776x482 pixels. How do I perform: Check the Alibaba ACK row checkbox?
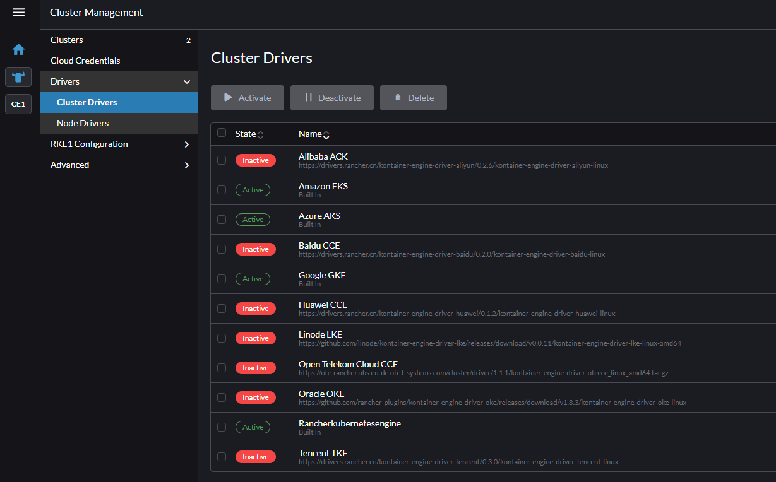coord(222,160)
